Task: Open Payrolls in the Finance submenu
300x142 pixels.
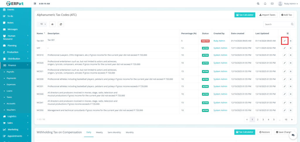Action: 11,72
